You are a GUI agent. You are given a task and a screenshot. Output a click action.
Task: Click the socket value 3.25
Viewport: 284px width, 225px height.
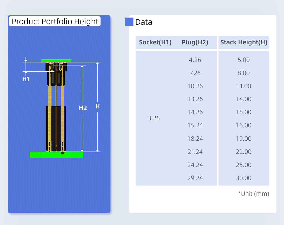tap(154, 118)
